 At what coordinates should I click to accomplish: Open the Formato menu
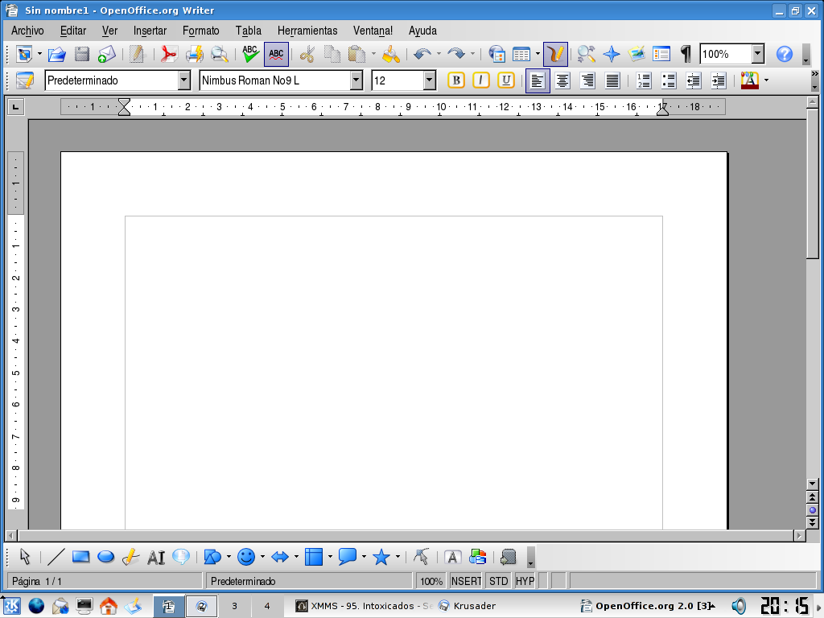(x=200, y=31)
